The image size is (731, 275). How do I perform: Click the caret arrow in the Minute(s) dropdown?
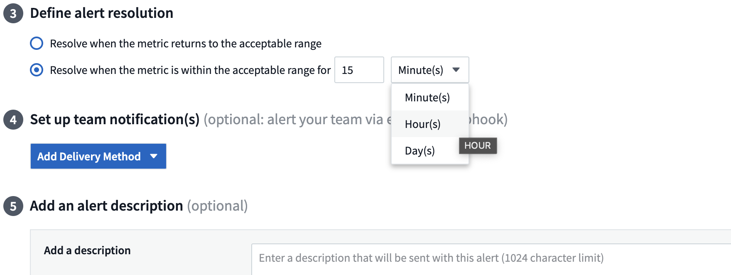[456, 70]
